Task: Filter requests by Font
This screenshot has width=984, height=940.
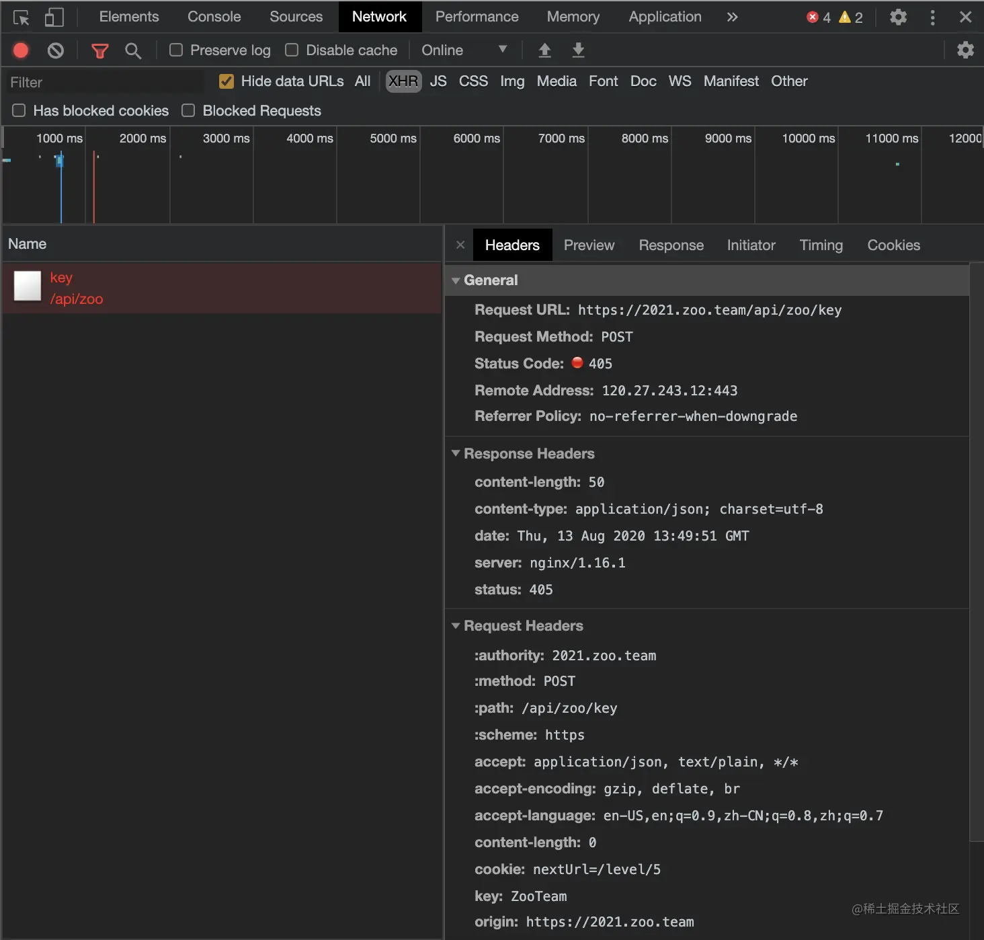Action: tap(604, 81)
